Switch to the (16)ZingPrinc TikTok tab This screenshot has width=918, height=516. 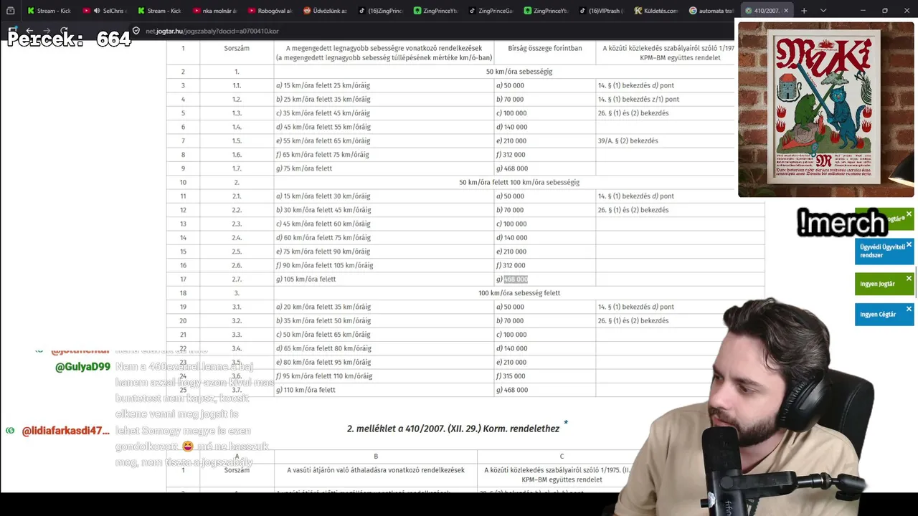[x=380, y=11]
